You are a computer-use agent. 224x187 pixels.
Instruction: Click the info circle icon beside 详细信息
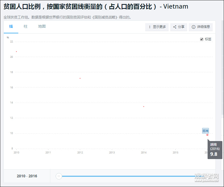tap(193, 27)
